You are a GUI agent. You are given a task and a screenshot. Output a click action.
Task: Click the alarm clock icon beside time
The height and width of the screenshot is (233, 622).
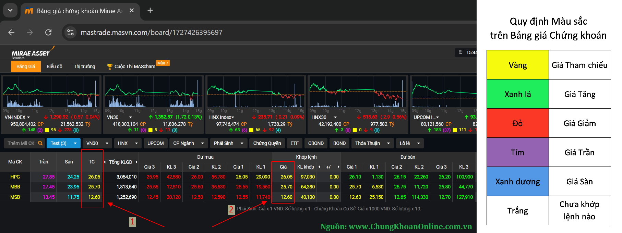(x=460, y=52)
